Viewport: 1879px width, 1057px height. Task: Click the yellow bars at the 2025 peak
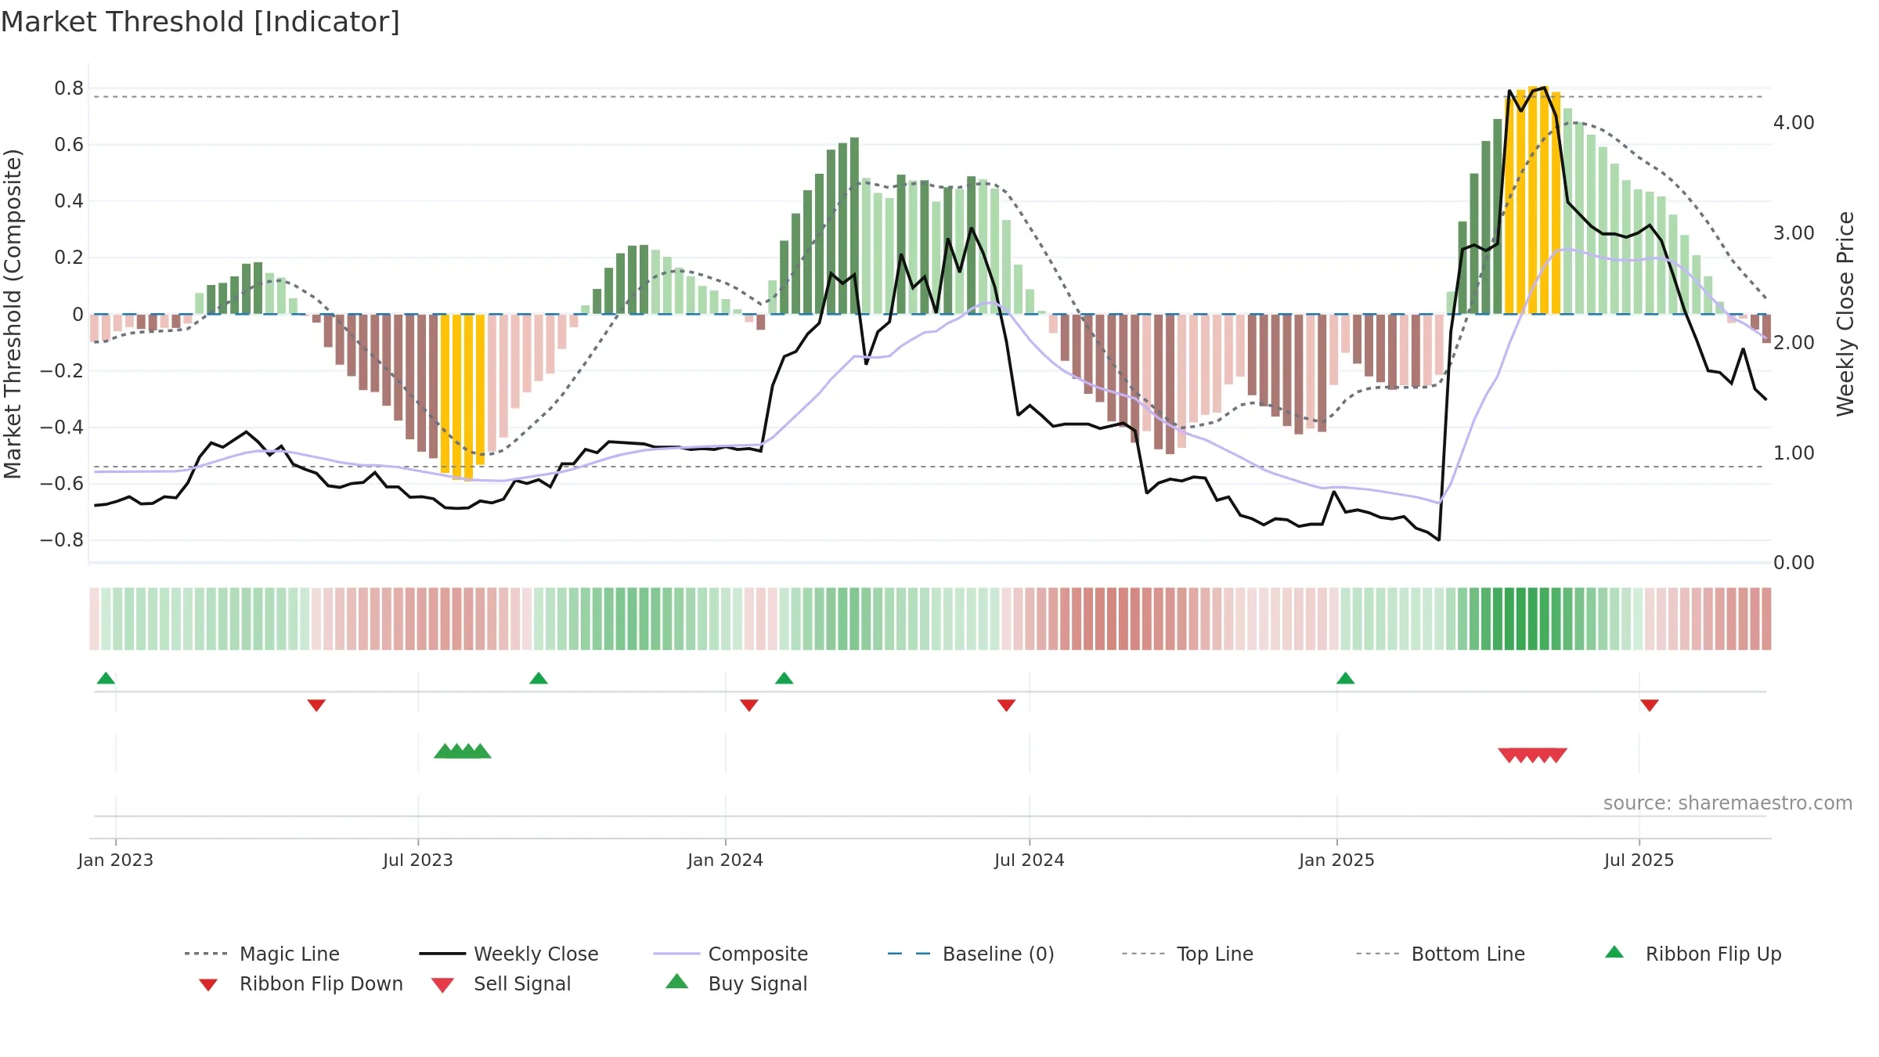point(1532,200)
